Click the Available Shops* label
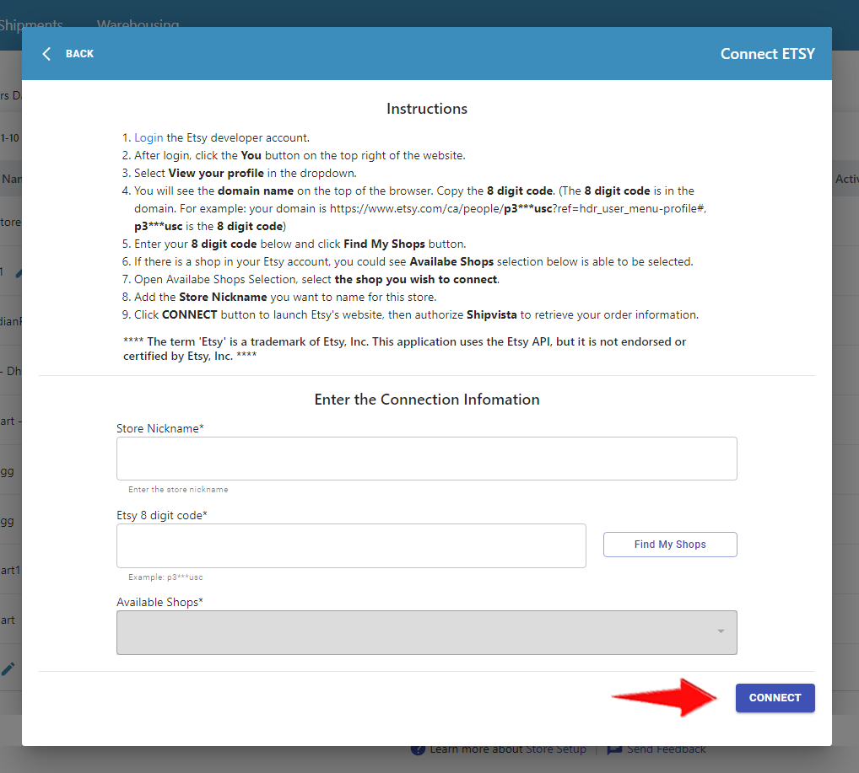The width and height of the screenshot is (859, 773). pos(159,602)
